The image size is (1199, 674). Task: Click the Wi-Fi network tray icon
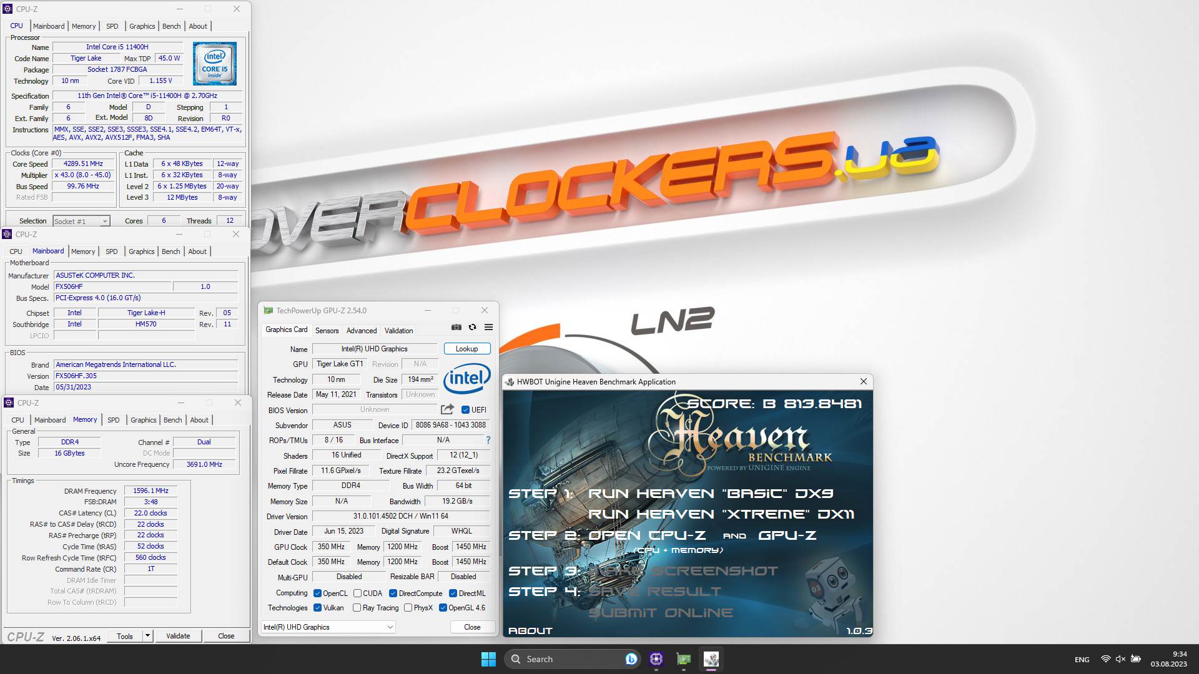[x=1105, y=659]
